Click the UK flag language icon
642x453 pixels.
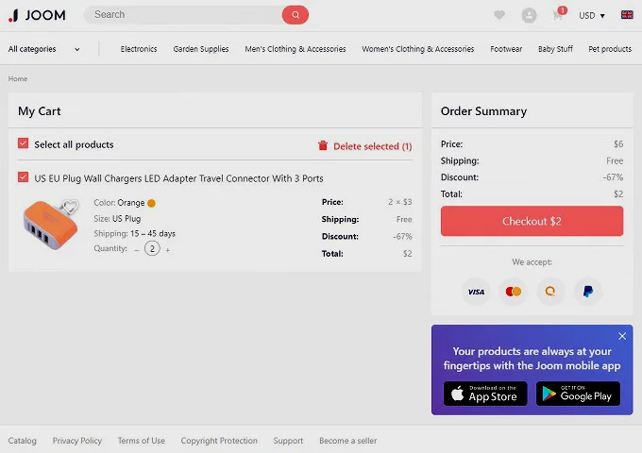pos(626,15)
